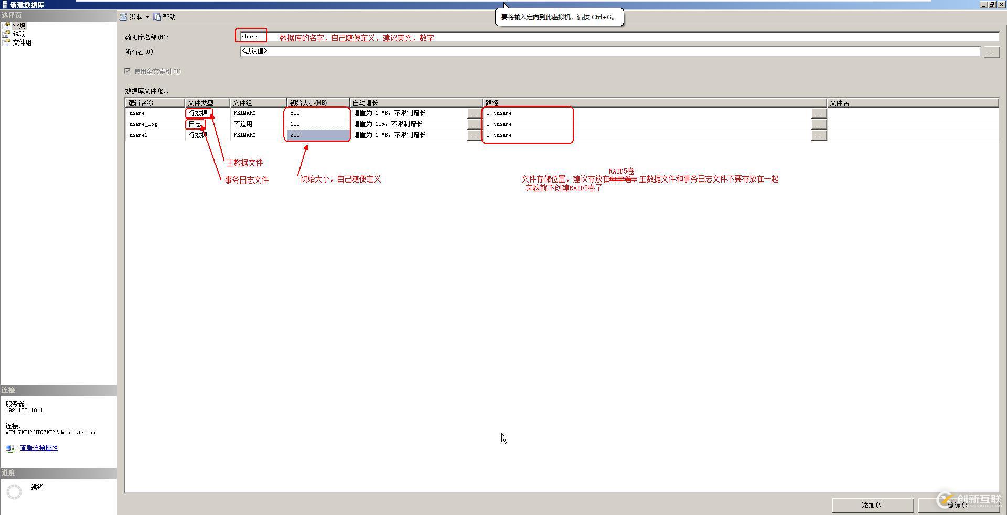Click path cell C:\share in share_log row
The height and width of the screenshot is (515, 1007).
(647, 124)
